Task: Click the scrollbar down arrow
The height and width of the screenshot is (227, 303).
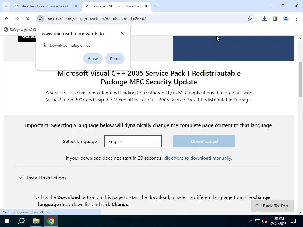Action: tap(300, 213)
